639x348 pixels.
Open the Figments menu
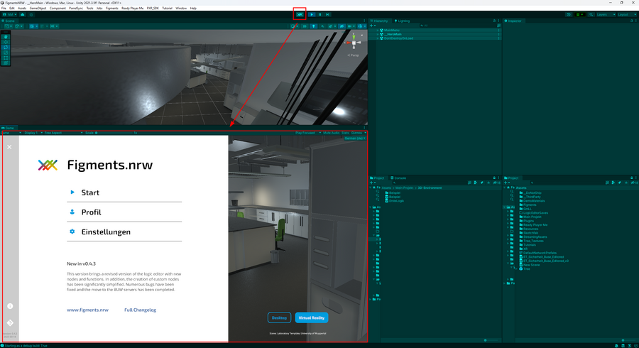(111, 8)
